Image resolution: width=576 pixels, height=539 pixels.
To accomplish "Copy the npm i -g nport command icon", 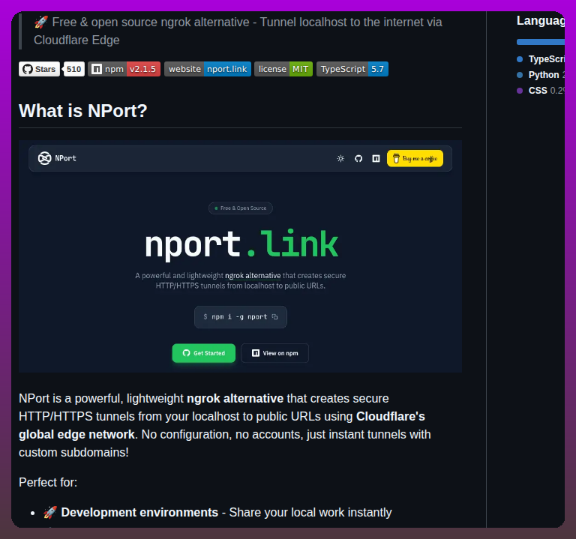I will (274, 317).
